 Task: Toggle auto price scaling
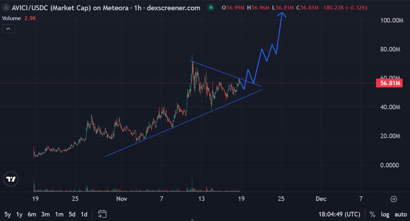[x=400, y=214]
